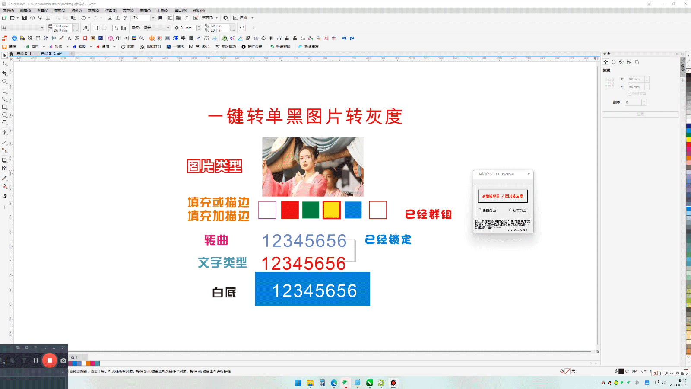Screen dimensions: 691x389
Task: Set portrait page orientation
Action: (x=96, y=28)
